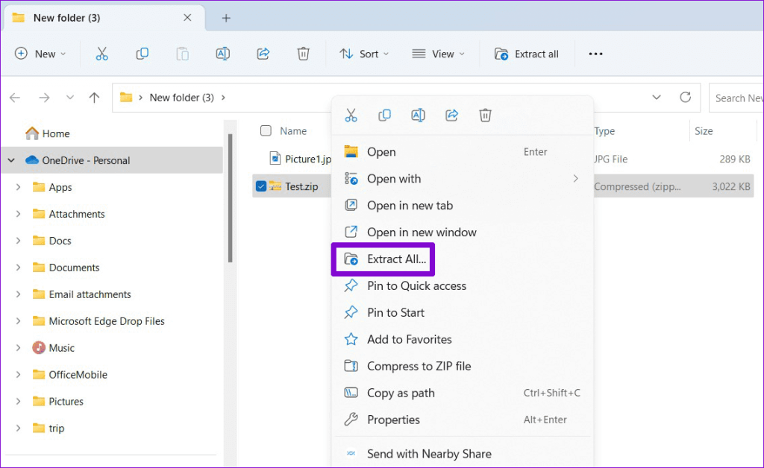Click the Share icon in the top toolbar

(263, 54)
